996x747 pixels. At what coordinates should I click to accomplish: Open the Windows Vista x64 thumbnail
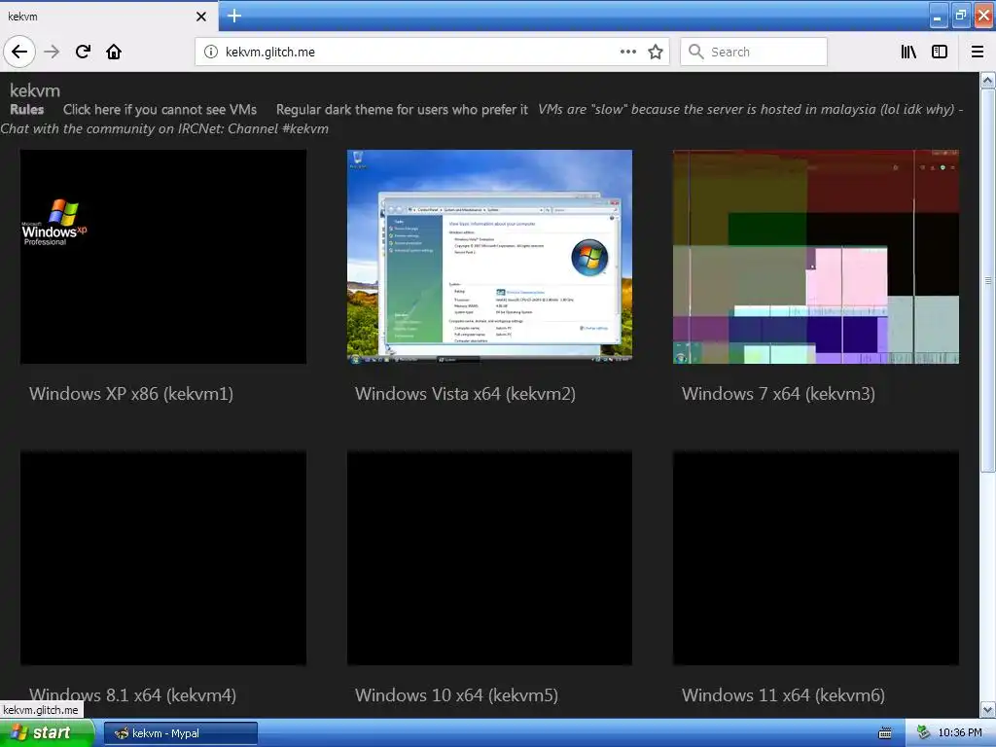coord(489,257)
